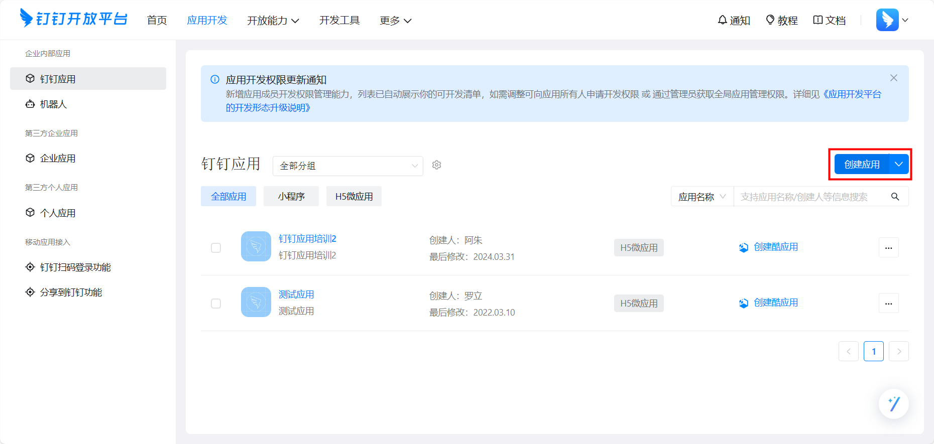Click the 测试应用 app icon

[256, 302]
